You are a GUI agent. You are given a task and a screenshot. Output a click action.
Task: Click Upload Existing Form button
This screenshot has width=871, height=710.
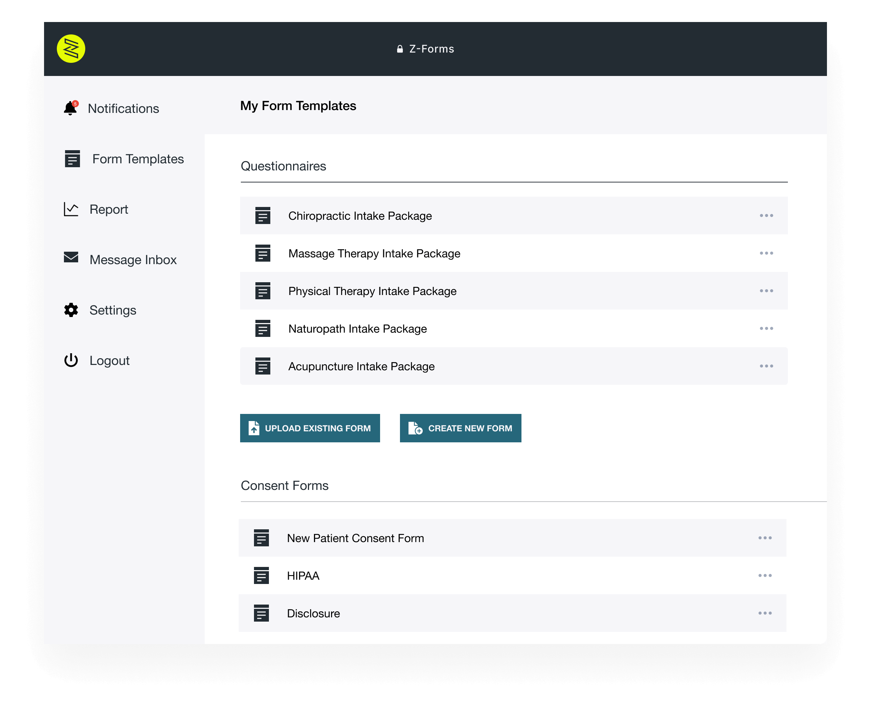(x=310, y=428)
